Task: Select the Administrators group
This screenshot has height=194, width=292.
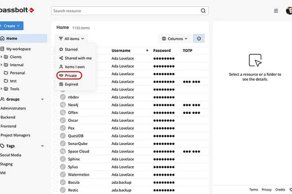Action: click(x=13, y=108)
